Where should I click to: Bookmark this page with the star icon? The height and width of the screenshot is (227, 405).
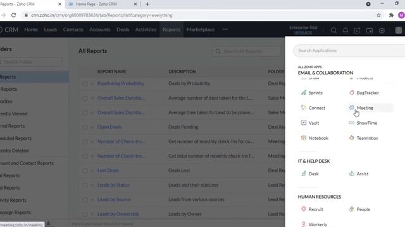(378, 15)
